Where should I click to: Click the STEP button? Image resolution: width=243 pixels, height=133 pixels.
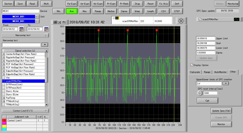pos(177,11)
